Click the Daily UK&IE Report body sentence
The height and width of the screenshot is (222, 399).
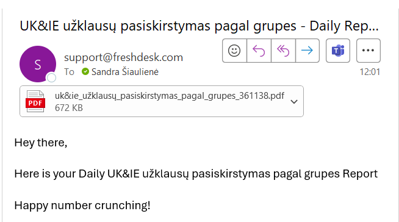tap(196, 174)
